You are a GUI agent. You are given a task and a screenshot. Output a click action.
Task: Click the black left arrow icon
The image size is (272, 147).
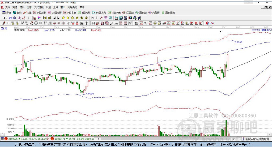54,18
